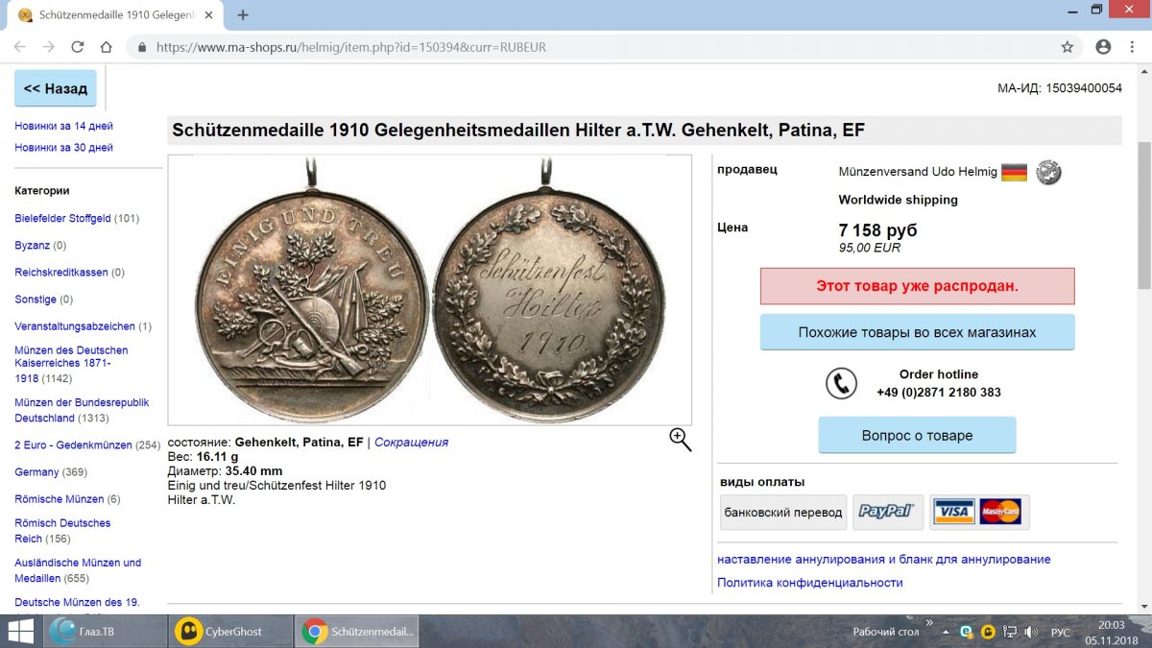Open the Chrome profile avatar icon

coord(1103,46)
